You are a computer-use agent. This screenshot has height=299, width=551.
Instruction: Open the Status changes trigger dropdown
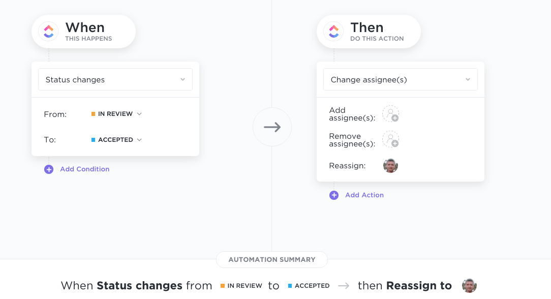click(x=115, y=80)
